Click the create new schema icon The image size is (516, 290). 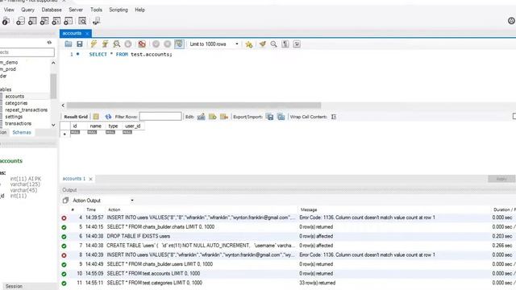[x=20, y=21]
